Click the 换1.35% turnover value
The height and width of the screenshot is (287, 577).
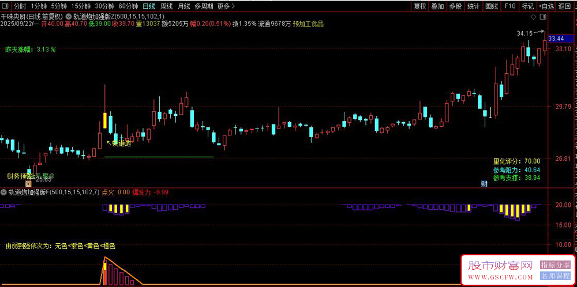[245, 24]
